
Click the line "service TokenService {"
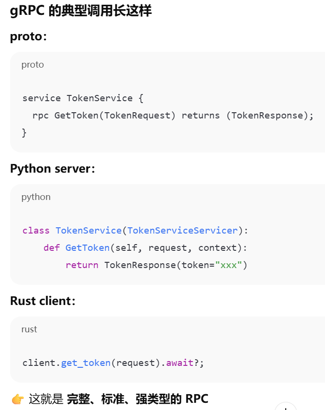[83, 98]
